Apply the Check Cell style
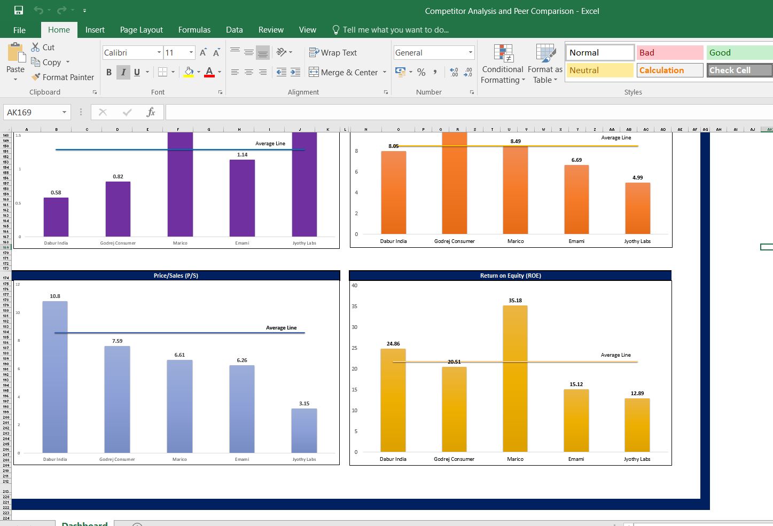Viewport: 773px width, 526px height. (740, 70)
